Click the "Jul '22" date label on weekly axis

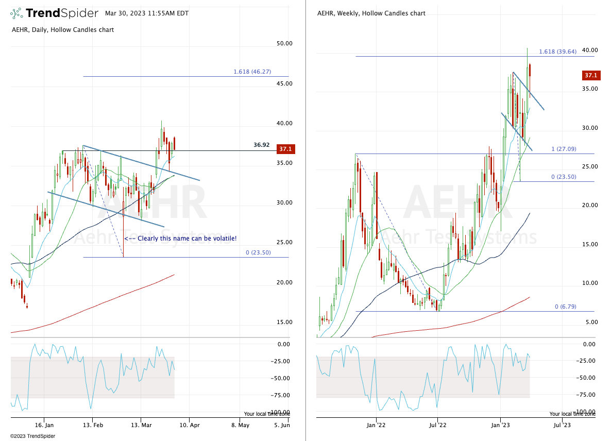pos(437,425)
